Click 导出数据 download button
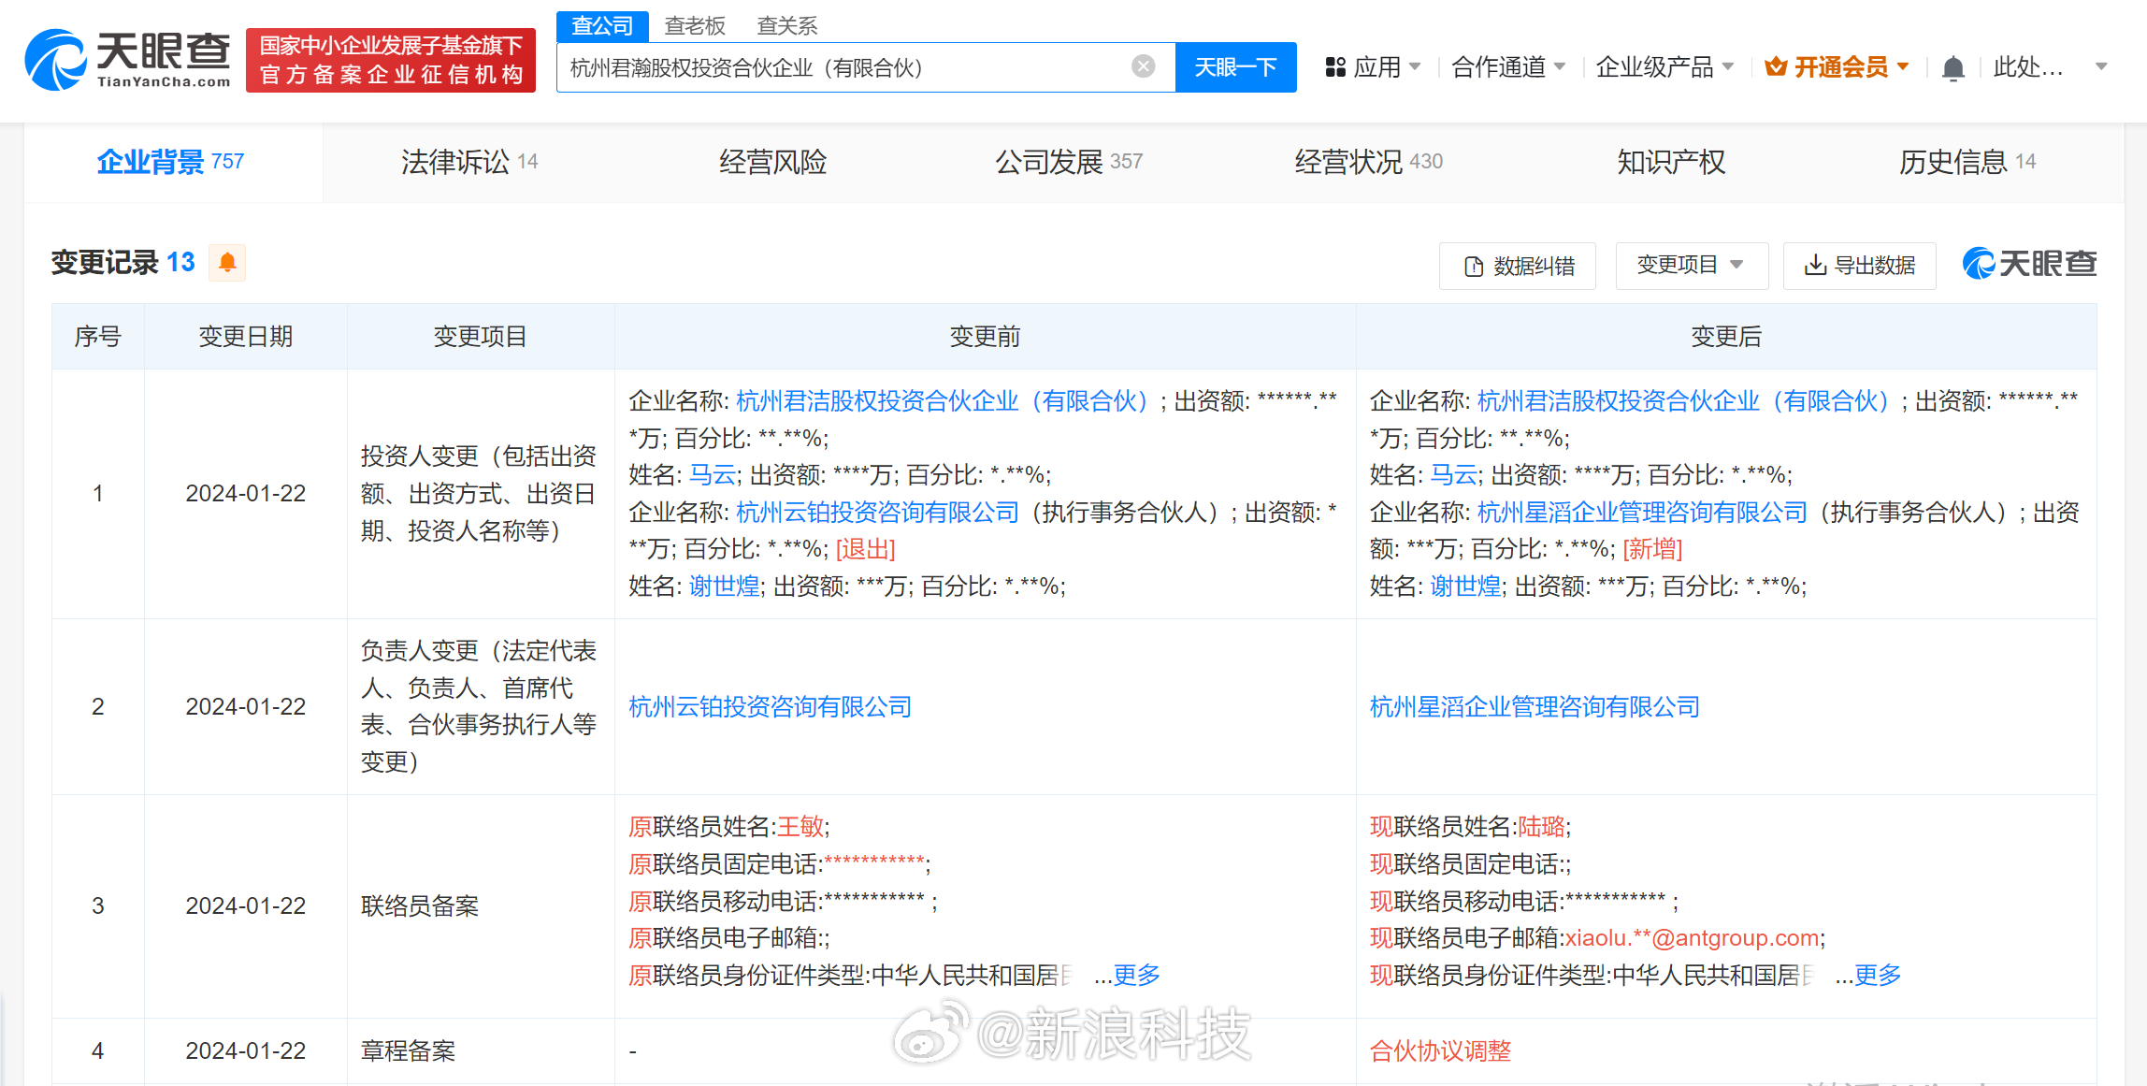This screenshot has height=1086, width=2147. (1859, 266)
